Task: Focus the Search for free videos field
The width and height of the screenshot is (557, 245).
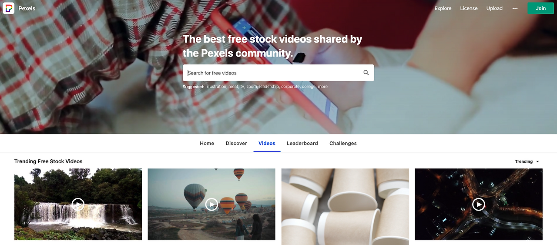Action: [272, 73]
